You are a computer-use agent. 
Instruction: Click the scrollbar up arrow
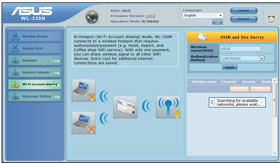pyautogui.click(x=275, y=80)
